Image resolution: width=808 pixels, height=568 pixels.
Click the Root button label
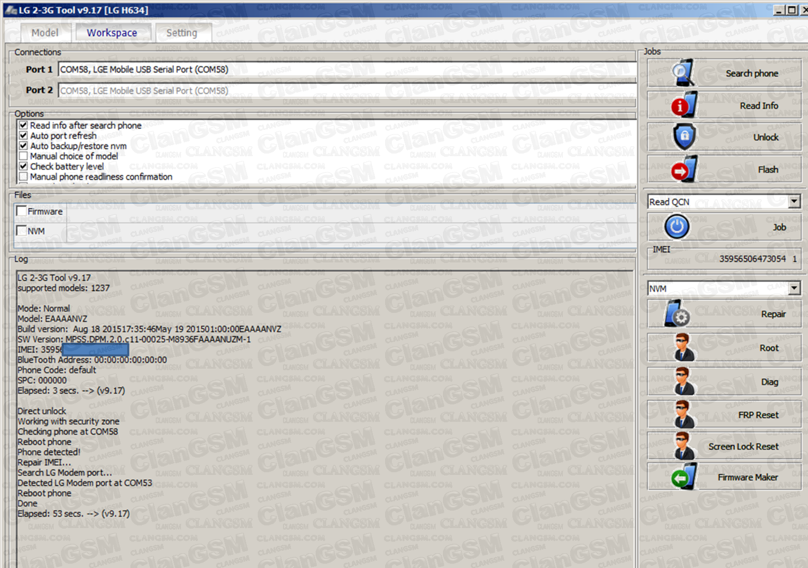coord(769,348)
